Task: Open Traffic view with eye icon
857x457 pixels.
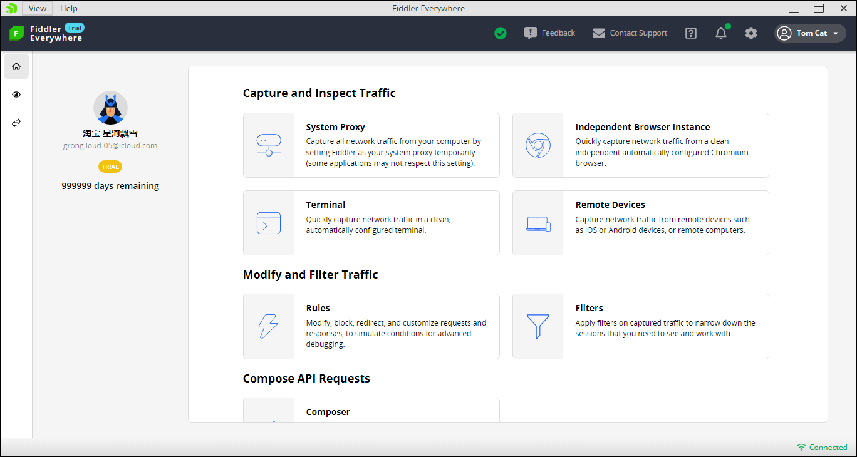Action: pos(16,95)
